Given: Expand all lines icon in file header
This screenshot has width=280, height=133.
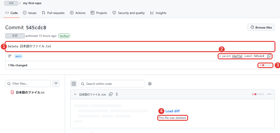Looking at the screenshot, I should pos(117,94).
